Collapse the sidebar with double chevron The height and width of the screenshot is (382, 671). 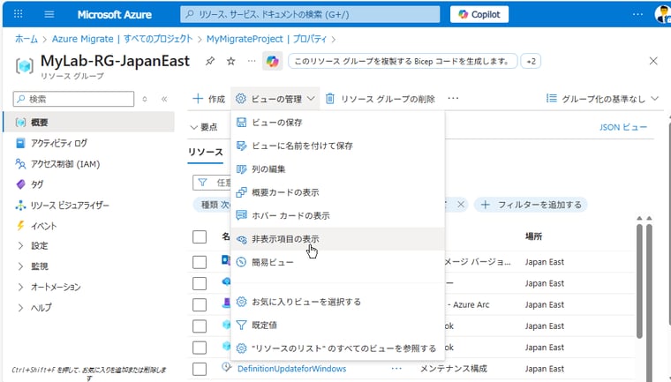pyautogui.click(x=164, y=99)
